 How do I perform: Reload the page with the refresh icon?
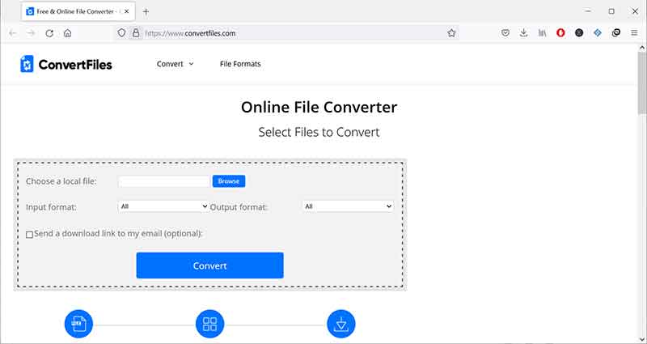coord(49,33)
